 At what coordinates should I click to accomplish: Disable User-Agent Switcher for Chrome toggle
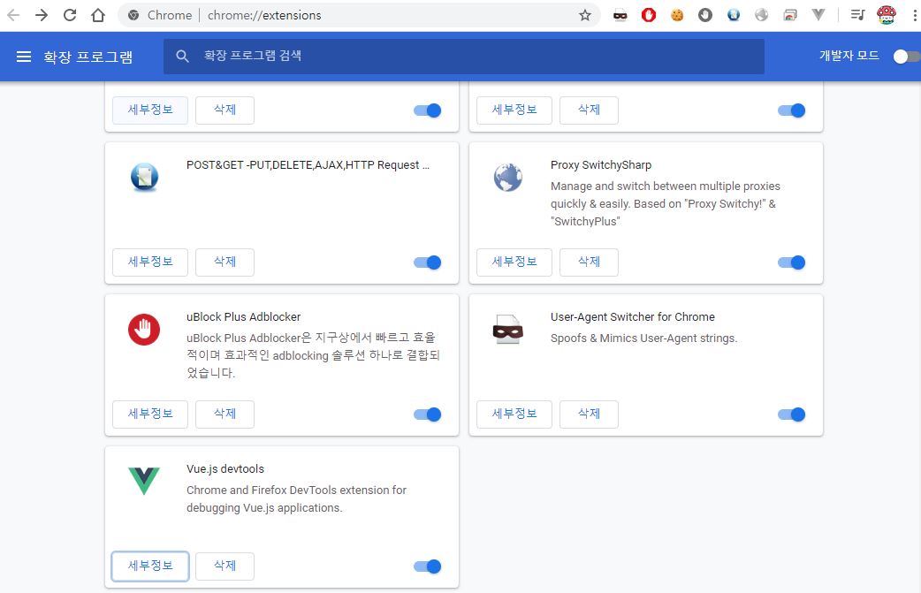click(x=791, y=414)
